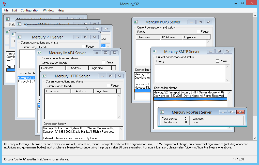Image resolution: width=259 pixels, height=165 pixels.
Task: Click the clock reading 14:18:31
Action: coord(238,159)
